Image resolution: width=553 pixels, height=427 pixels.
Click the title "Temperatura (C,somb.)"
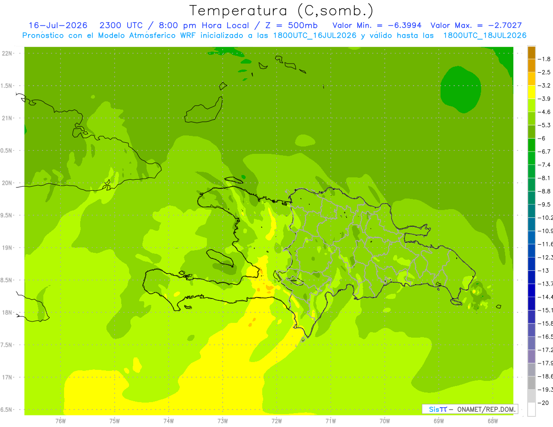tap(282, 11)
